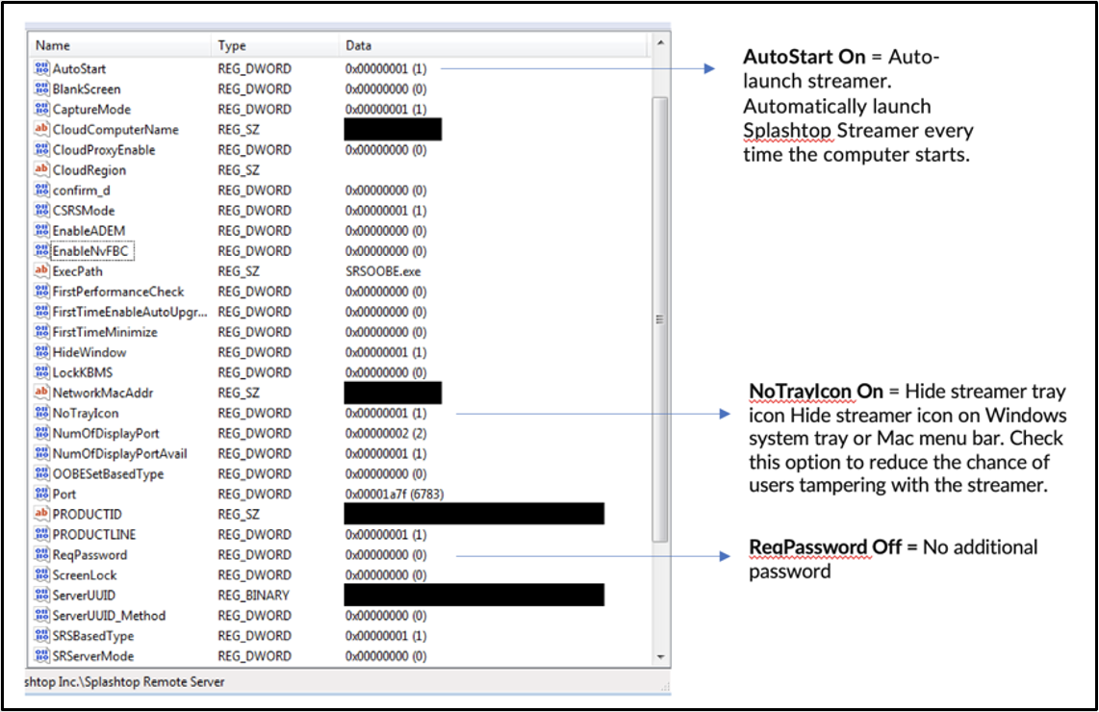Viewport: 1099px width, 712px height.
Task: Click the ExecPath string icon
Action: [x=42, y=271]
